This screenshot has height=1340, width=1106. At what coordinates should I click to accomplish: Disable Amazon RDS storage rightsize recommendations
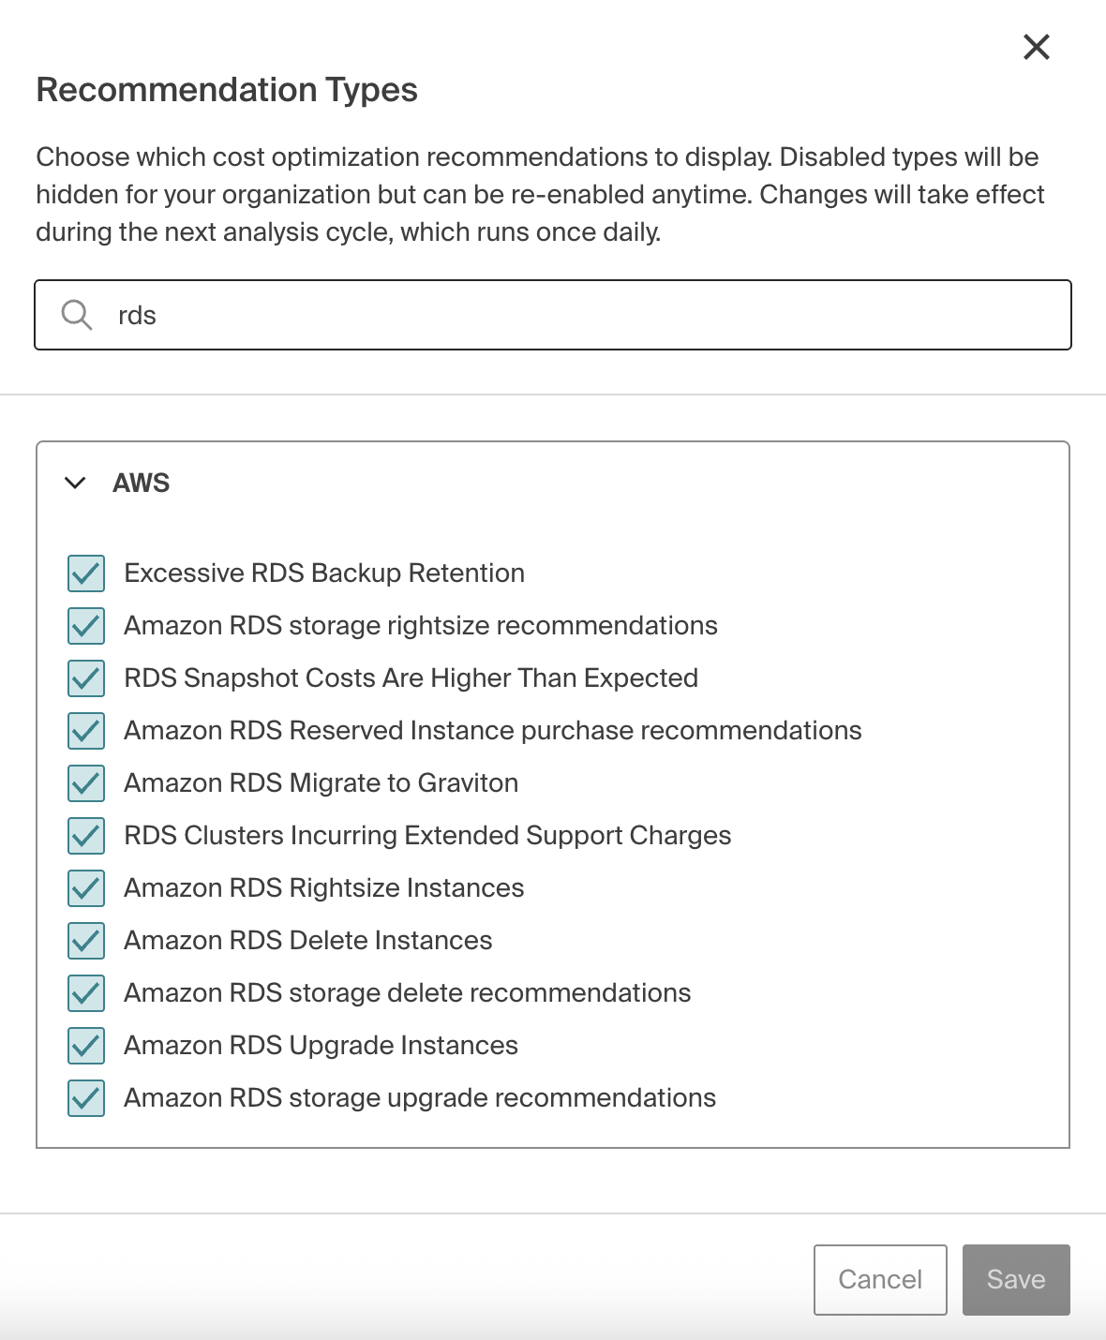click(85, 627)
